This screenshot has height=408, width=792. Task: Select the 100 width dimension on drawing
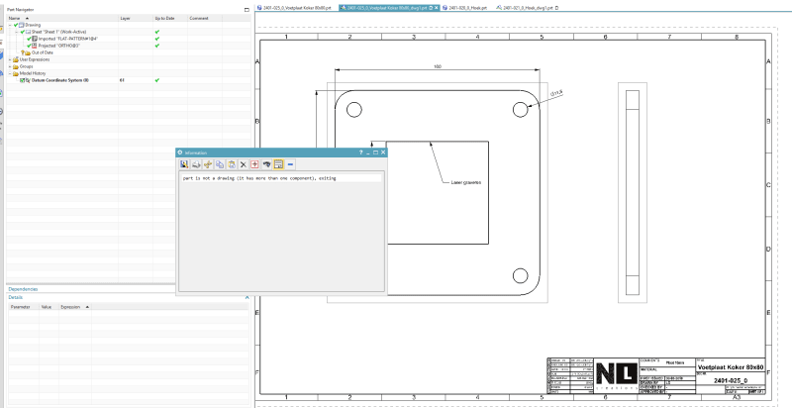click(x=438, y=66)
